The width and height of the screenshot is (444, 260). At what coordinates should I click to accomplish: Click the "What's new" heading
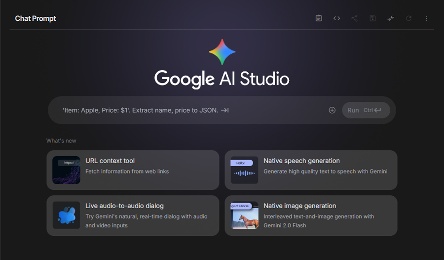[61, 141]
